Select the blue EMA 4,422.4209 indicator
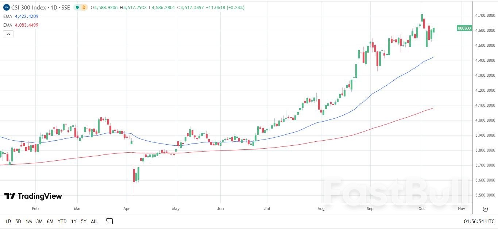The width and height of the screenshot is (498, 229). point(21,16)
